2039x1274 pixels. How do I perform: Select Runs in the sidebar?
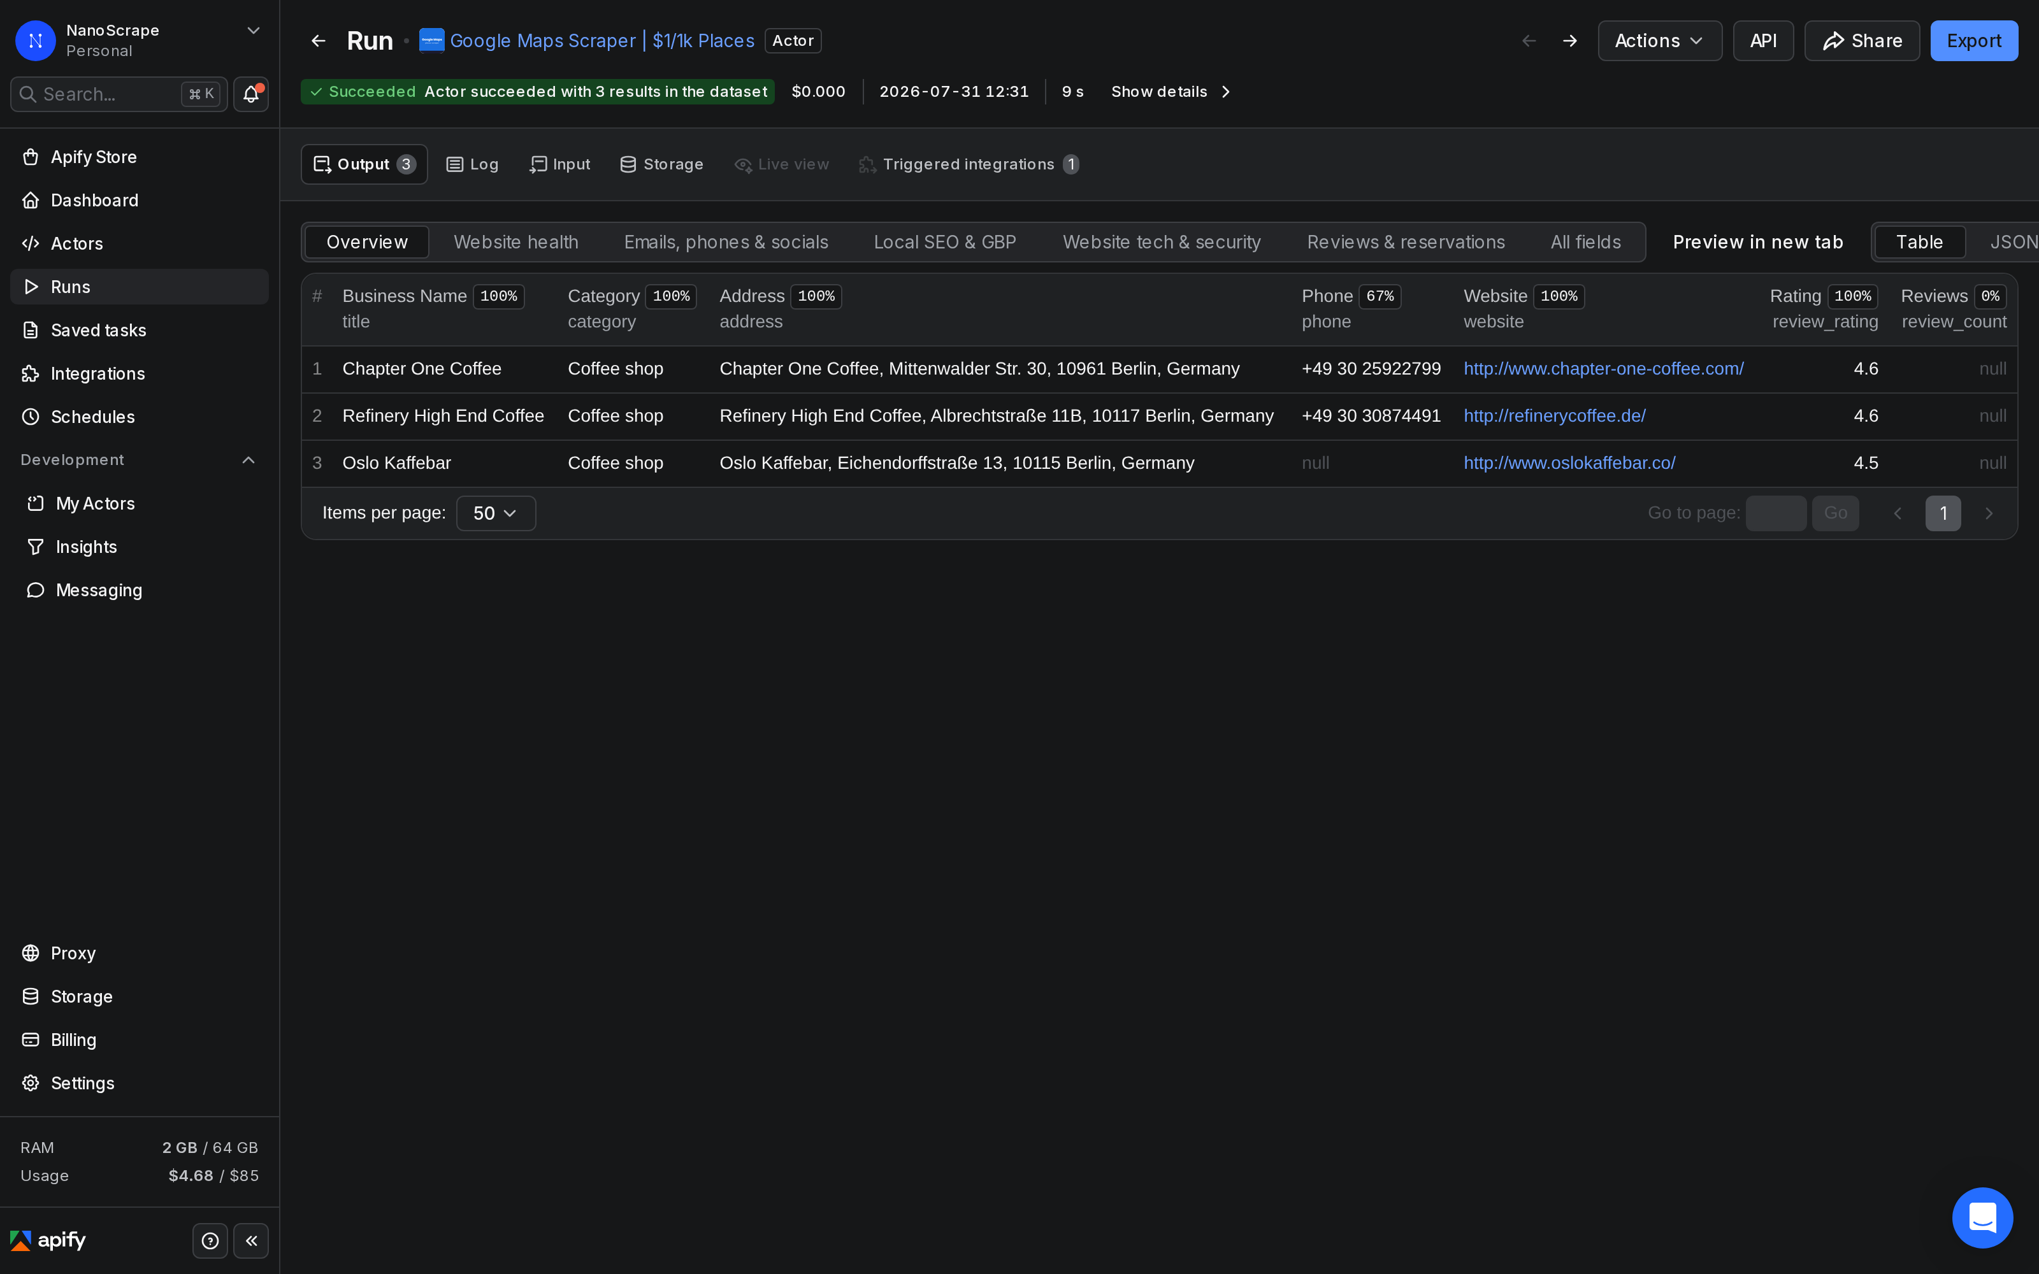[x=139, y=287]
